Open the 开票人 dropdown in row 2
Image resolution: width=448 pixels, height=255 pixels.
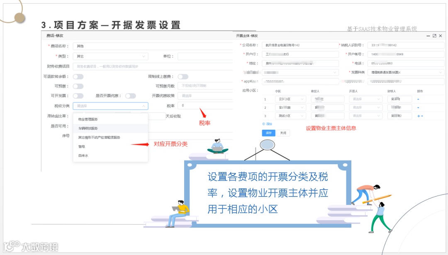pos(366,108)
